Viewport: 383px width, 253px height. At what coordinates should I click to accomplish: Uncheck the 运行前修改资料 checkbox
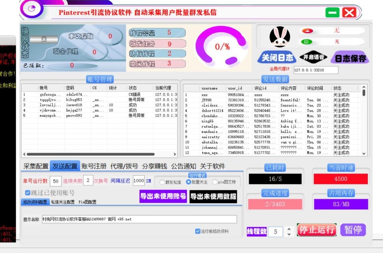tap(198, 231)
